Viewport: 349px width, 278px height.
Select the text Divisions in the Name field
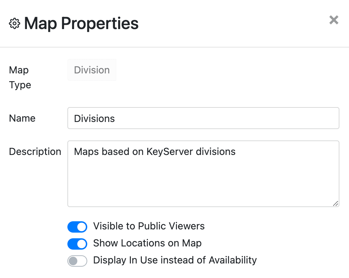click(x=94, y=118)
